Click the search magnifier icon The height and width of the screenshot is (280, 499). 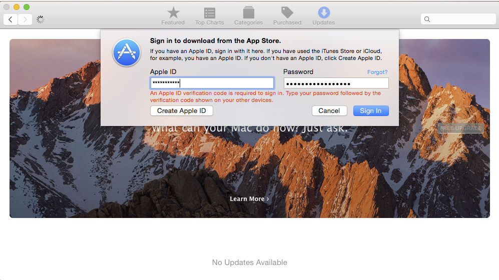[x=427, y=19]
